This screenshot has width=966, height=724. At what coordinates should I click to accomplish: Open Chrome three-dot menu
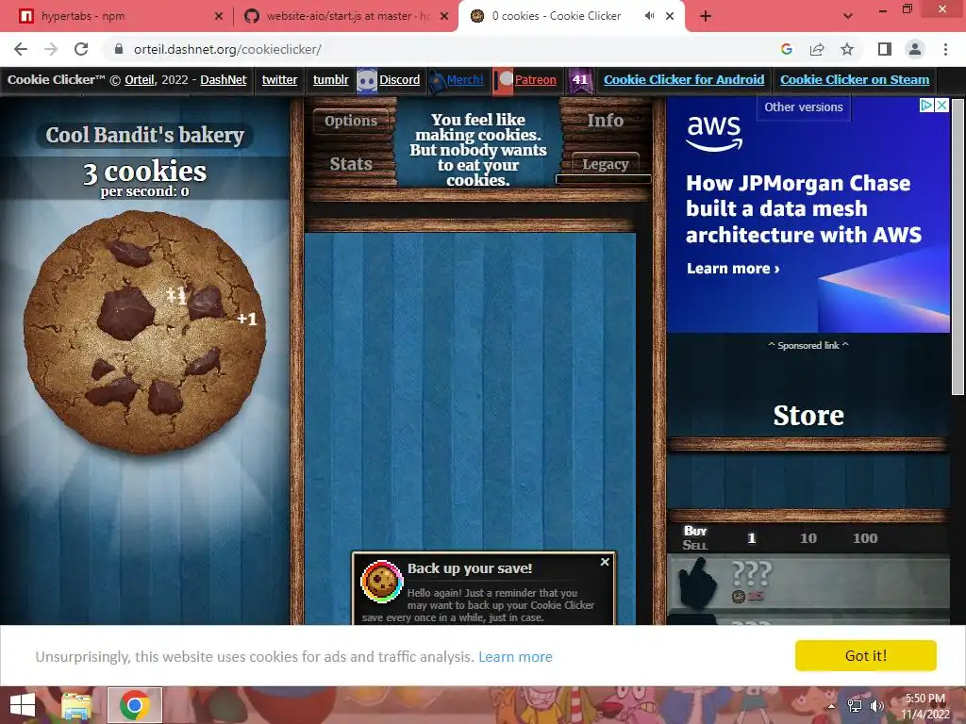[945, 49]
